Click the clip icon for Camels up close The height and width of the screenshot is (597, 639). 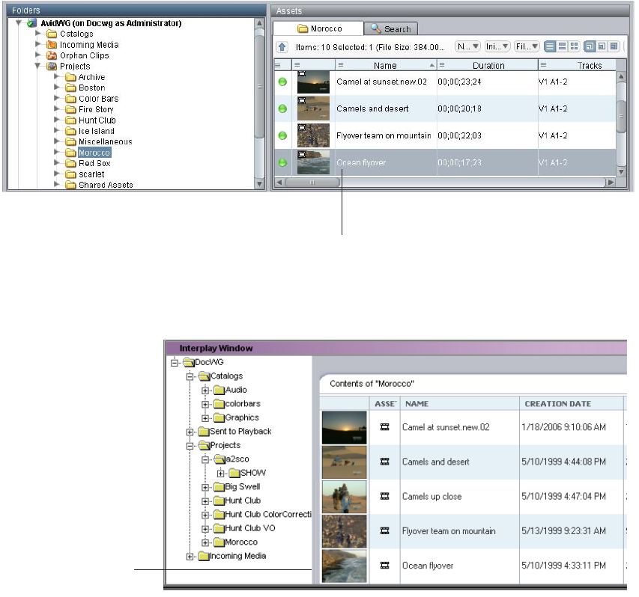(384, 496)
